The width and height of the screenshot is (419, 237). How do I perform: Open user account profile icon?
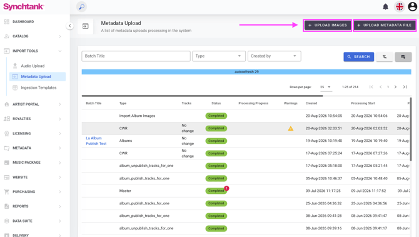[x=412, y=7]
